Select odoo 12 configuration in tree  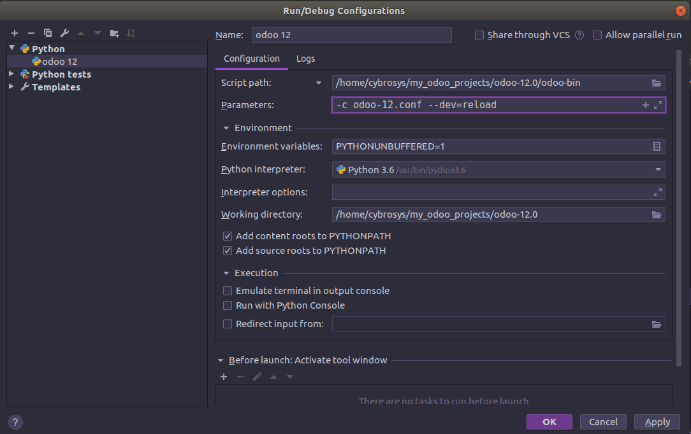(107, 62)
